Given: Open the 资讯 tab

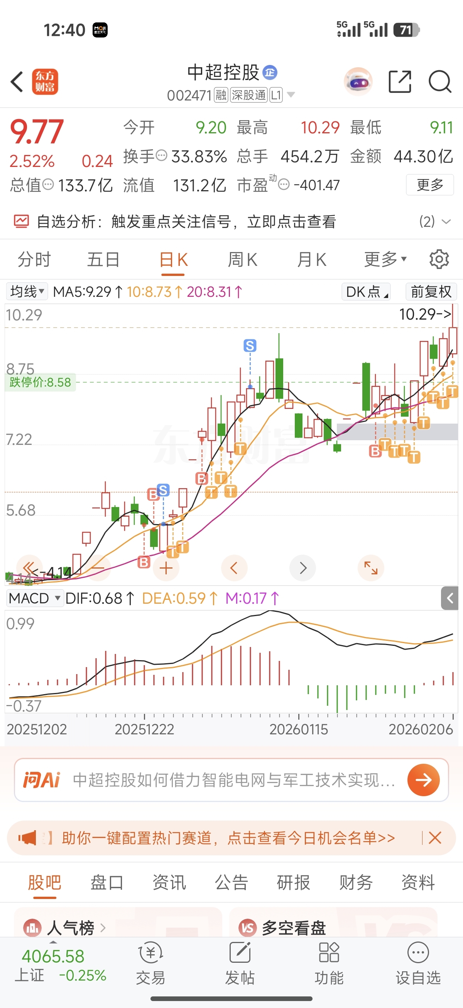Looking at the screenshot, I should [169, 883].
